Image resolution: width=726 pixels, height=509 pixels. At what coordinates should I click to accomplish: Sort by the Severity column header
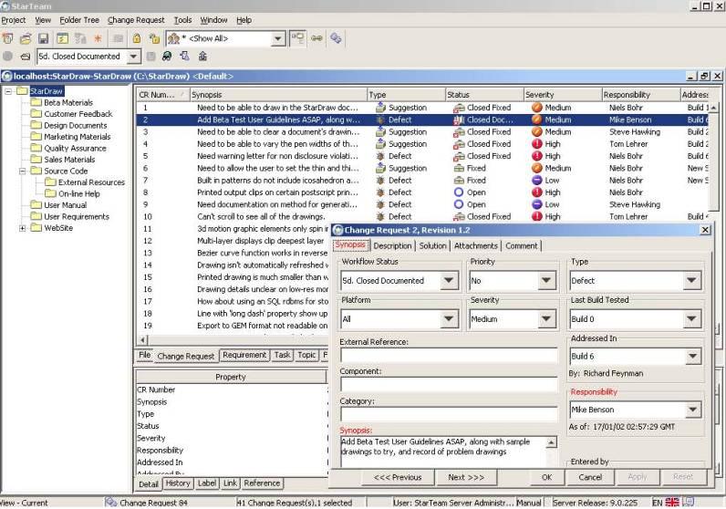563,95
